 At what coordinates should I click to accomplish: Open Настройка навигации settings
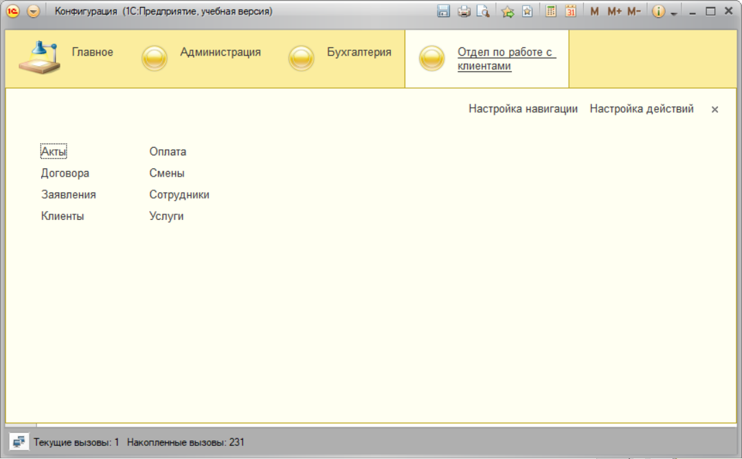pos(523,109)
